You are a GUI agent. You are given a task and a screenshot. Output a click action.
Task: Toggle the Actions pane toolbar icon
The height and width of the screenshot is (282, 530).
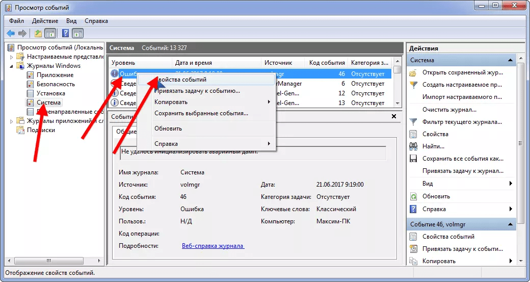78,33
